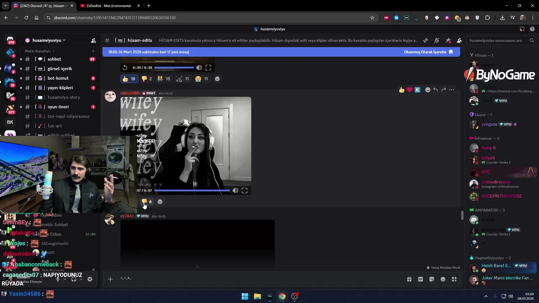Viewport: 539px width, 303px height.
Task: Open the husamviyu-story channel
Action: [x=60, y=97]
